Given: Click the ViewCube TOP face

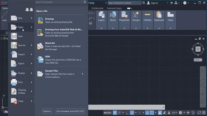Looking at the screenshot, I should pyautogui.click(x=198, y=49).
